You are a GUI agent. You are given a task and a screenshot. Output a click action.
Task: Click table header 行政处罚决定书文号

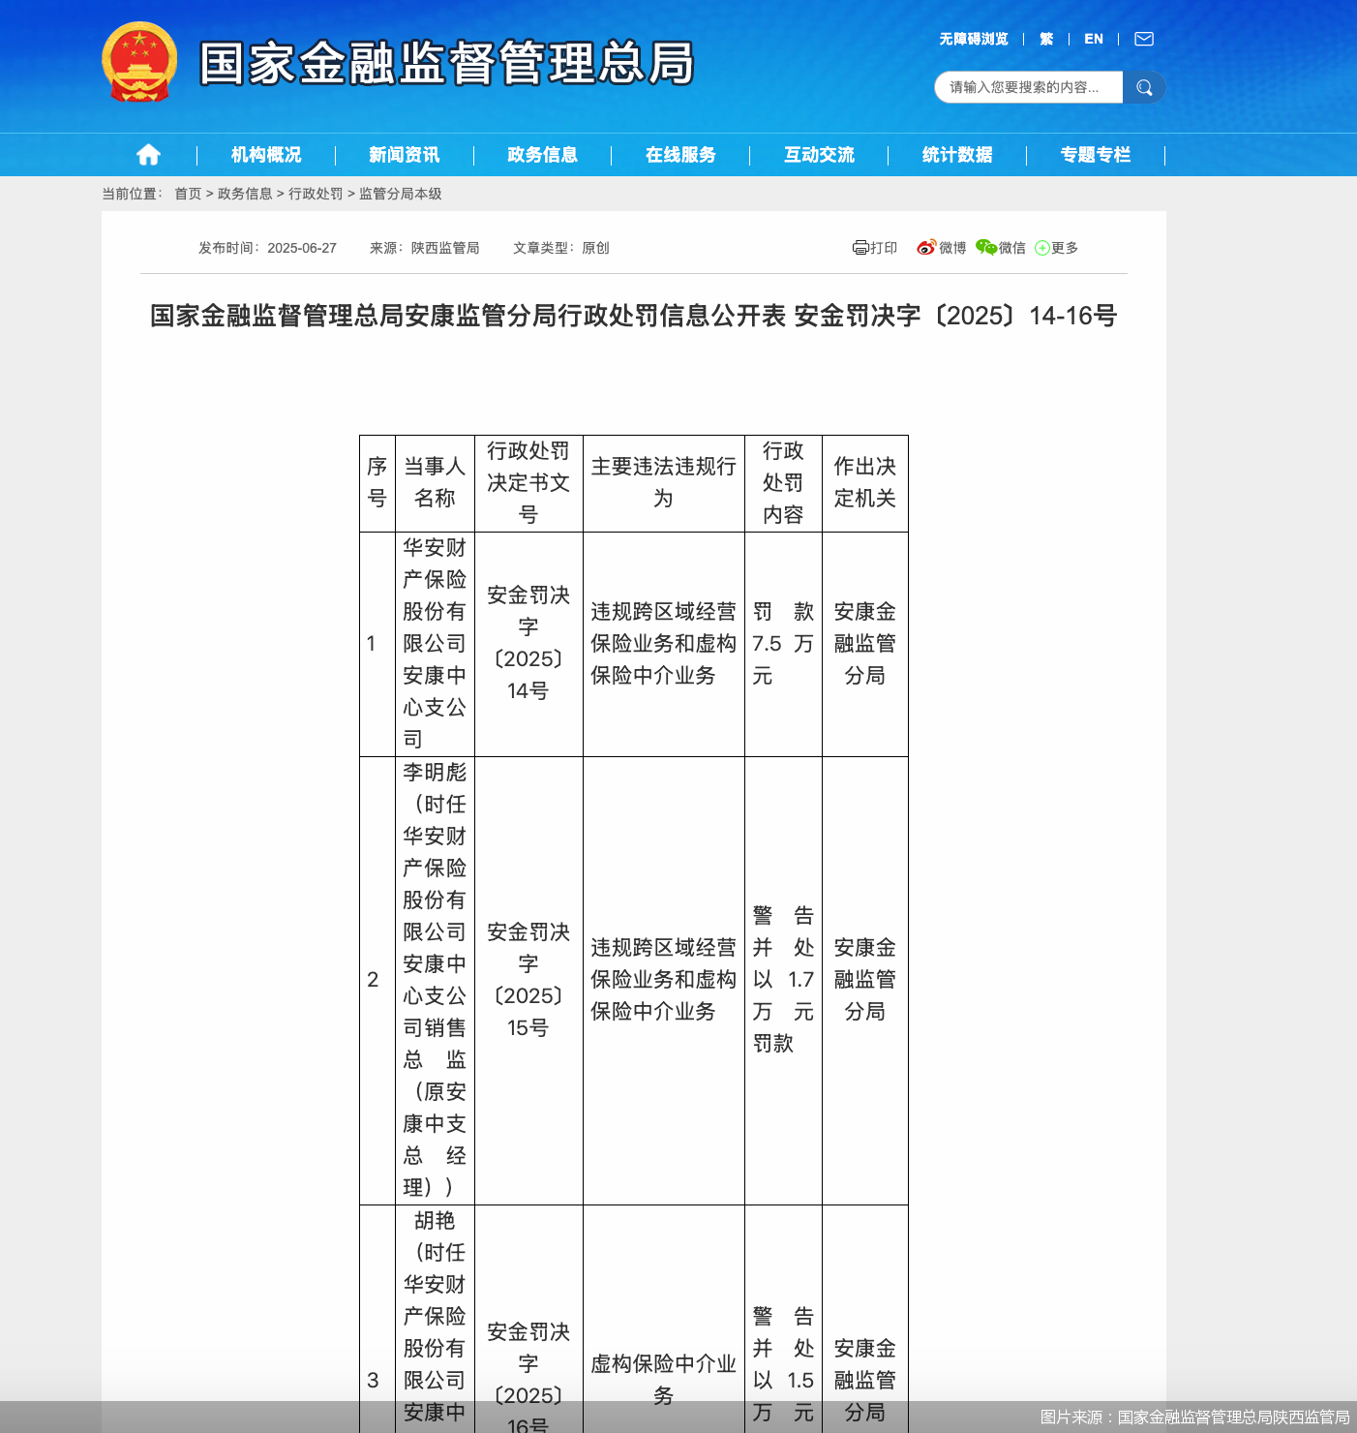click(x=528, y=482)
